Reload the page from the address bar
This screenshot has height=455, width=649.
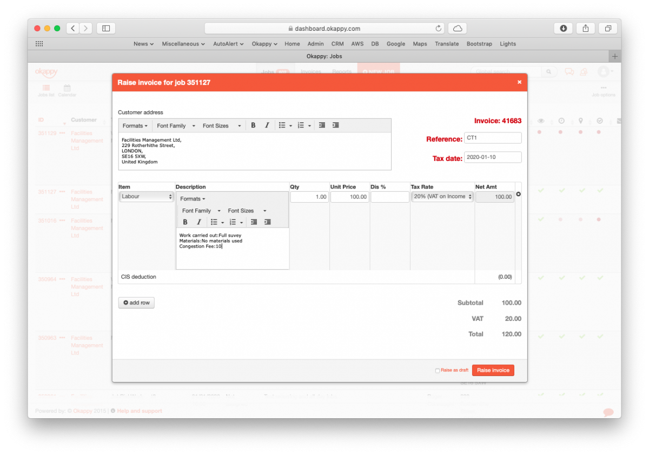[439, 29]
